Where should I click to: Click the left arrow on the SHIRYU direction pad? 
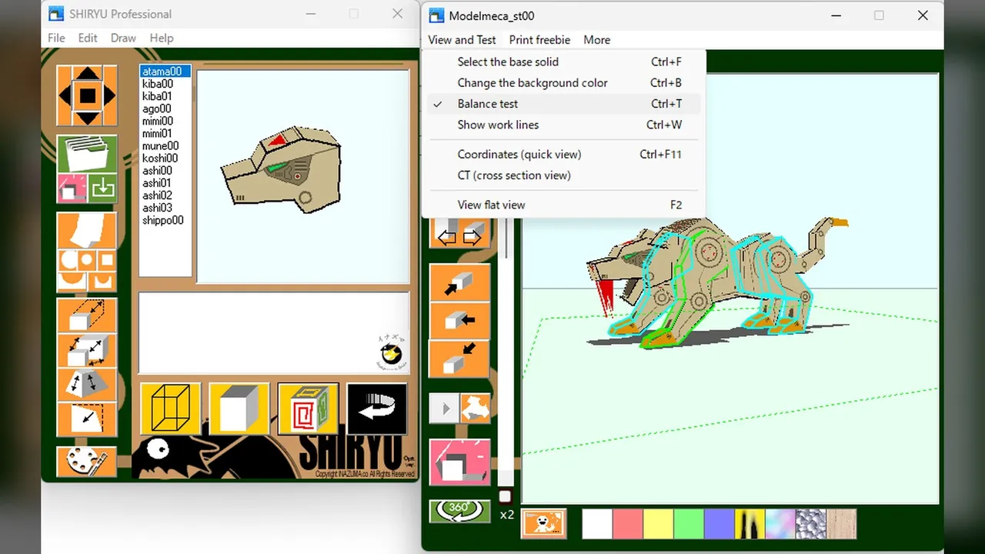pyautogui.click(x=65, y=96)
